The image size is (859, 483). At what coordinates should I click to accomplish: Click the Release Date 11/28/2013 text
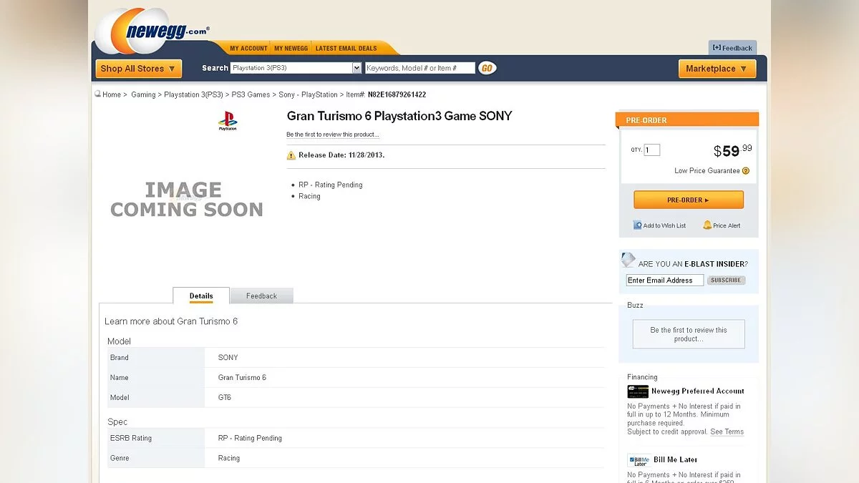coord(341,155)
